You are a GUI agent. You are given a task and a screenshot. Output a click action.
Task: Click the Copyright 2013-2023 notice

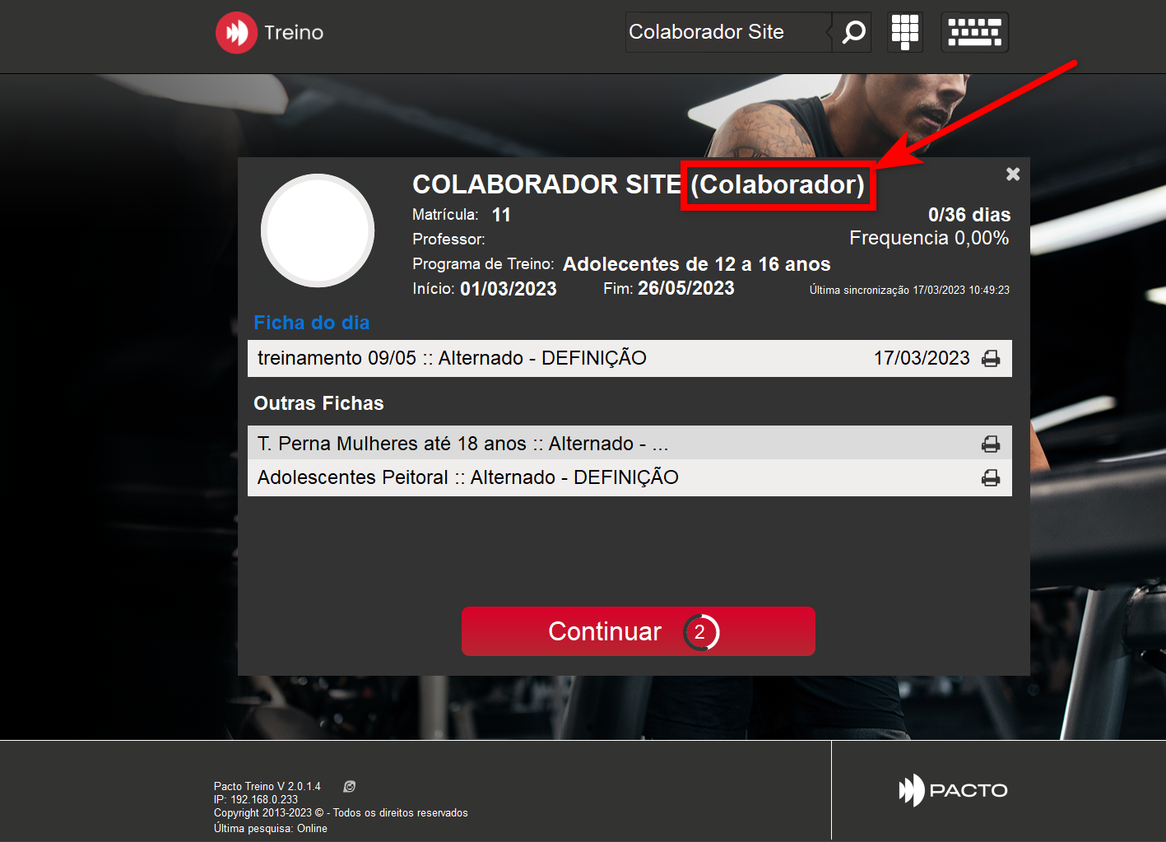(341, 812)
